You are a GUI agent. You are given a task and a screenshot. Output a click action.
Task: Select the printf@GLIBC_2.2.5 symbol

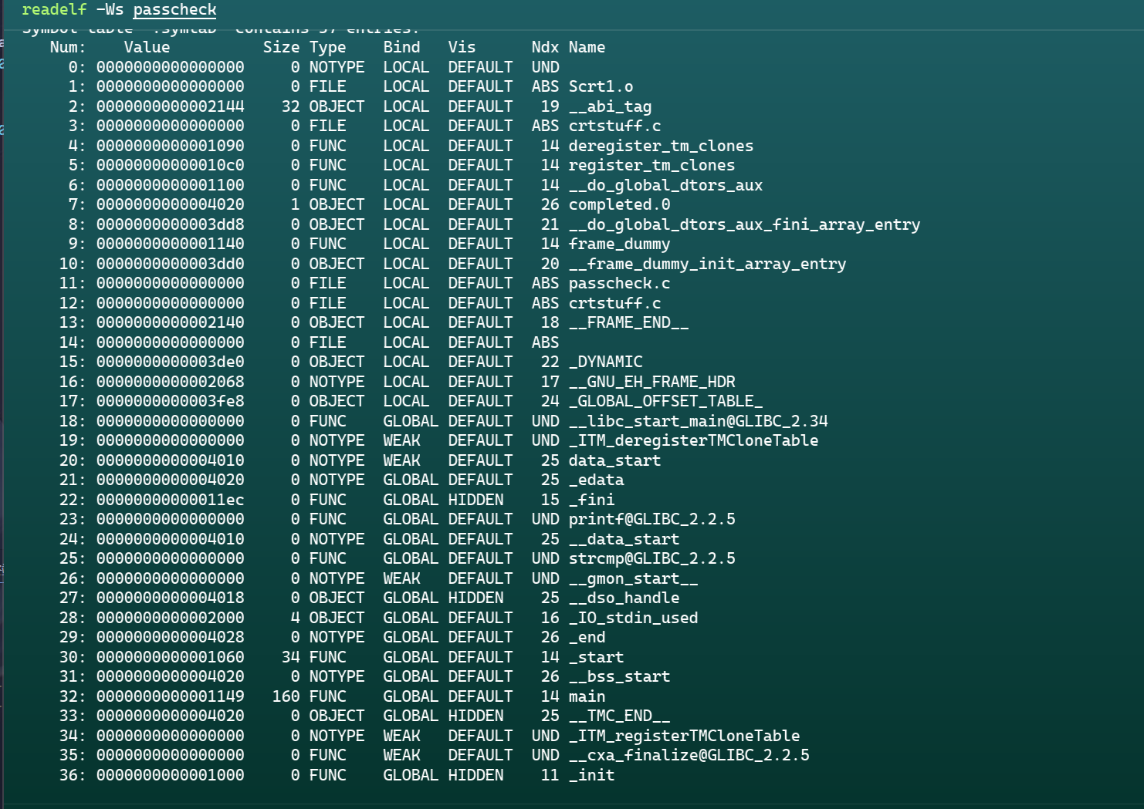tap(652, 520)
